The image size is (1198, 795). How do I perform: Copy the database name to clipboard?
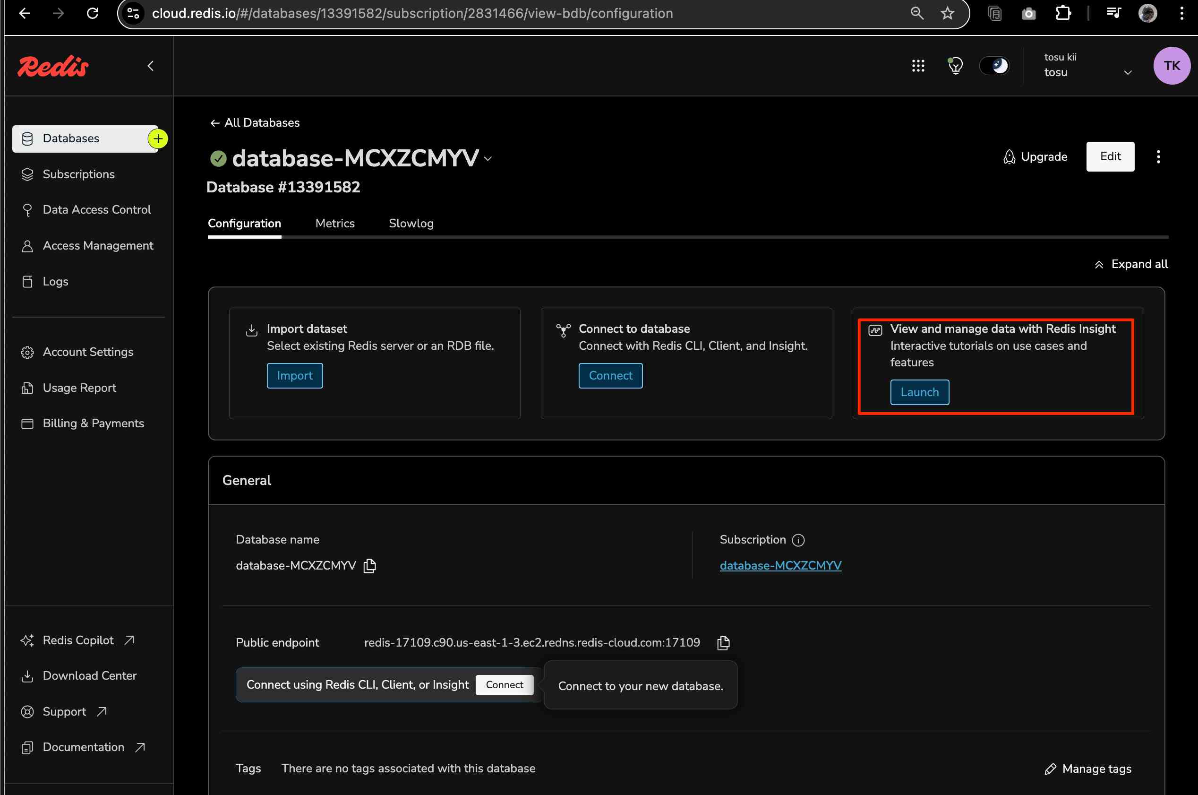pyautogui.click(x=370, y=565)
